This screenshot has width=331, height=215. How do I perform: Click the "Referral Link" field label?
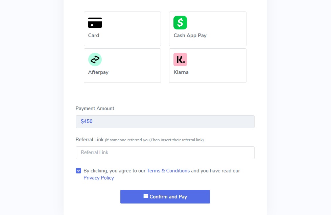[90, 140]
